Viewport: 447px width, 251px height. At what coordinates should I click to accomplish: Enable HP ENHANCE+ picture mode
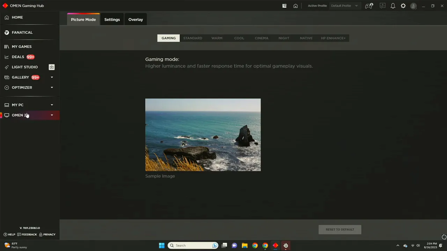pyautogui.click(x=333, y=38)
